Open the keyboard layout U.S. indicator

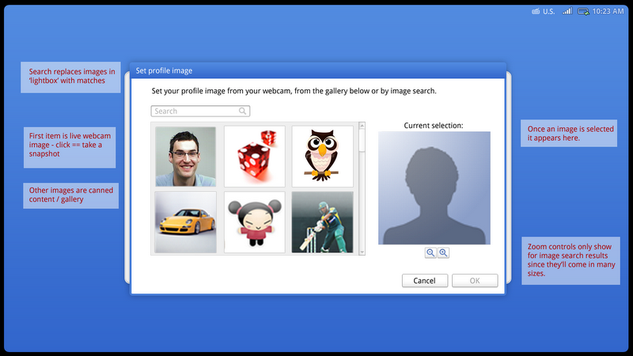[543, 11]
